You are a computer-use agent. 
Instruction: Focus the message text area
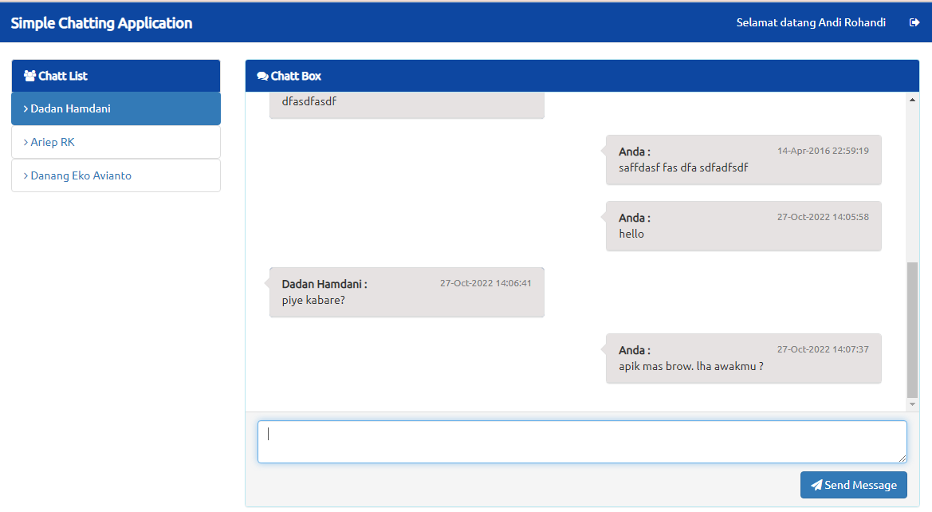[x=581, y=441]
